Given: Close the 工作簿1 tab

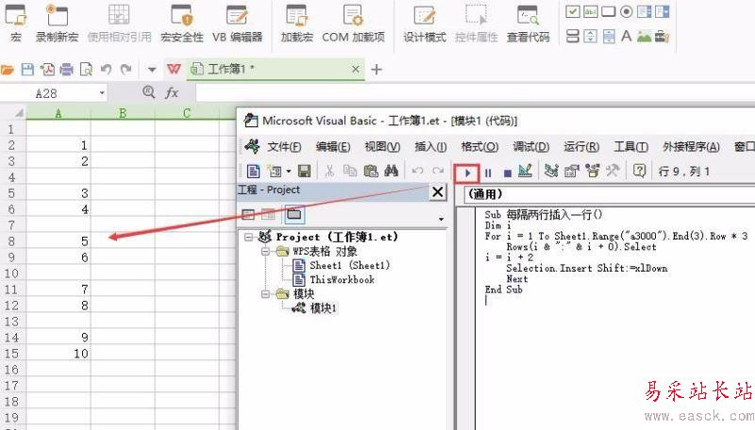Looking at the screenshot, I should 356,69.
